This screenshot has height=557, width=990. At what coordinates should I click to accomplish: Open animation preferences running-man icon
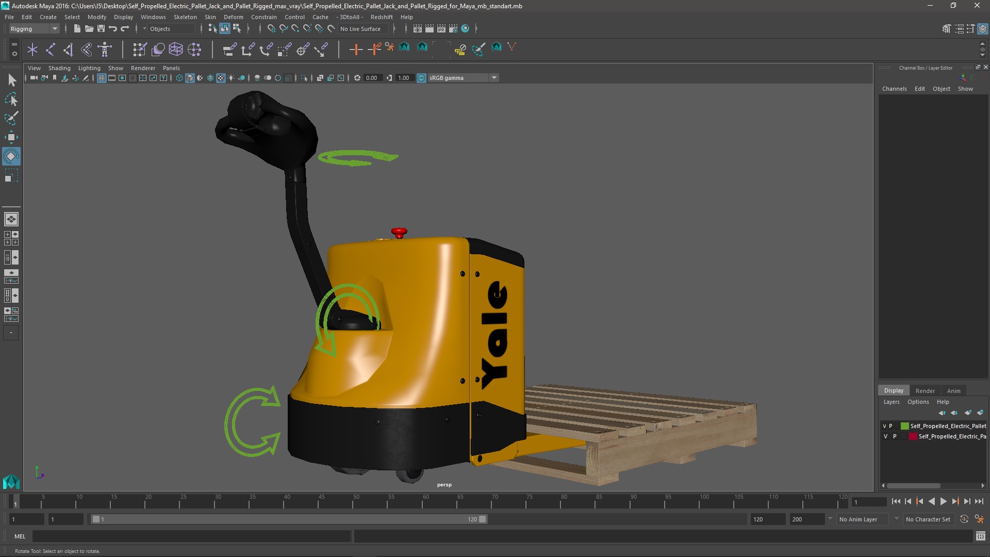click(979, 519)
